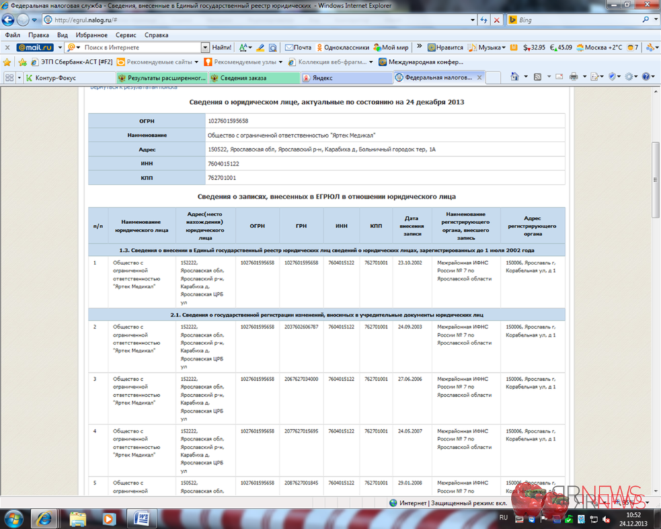
Task: Switch to the Яндекс tab
Action: pyautogui.click(x=346, y=78)
